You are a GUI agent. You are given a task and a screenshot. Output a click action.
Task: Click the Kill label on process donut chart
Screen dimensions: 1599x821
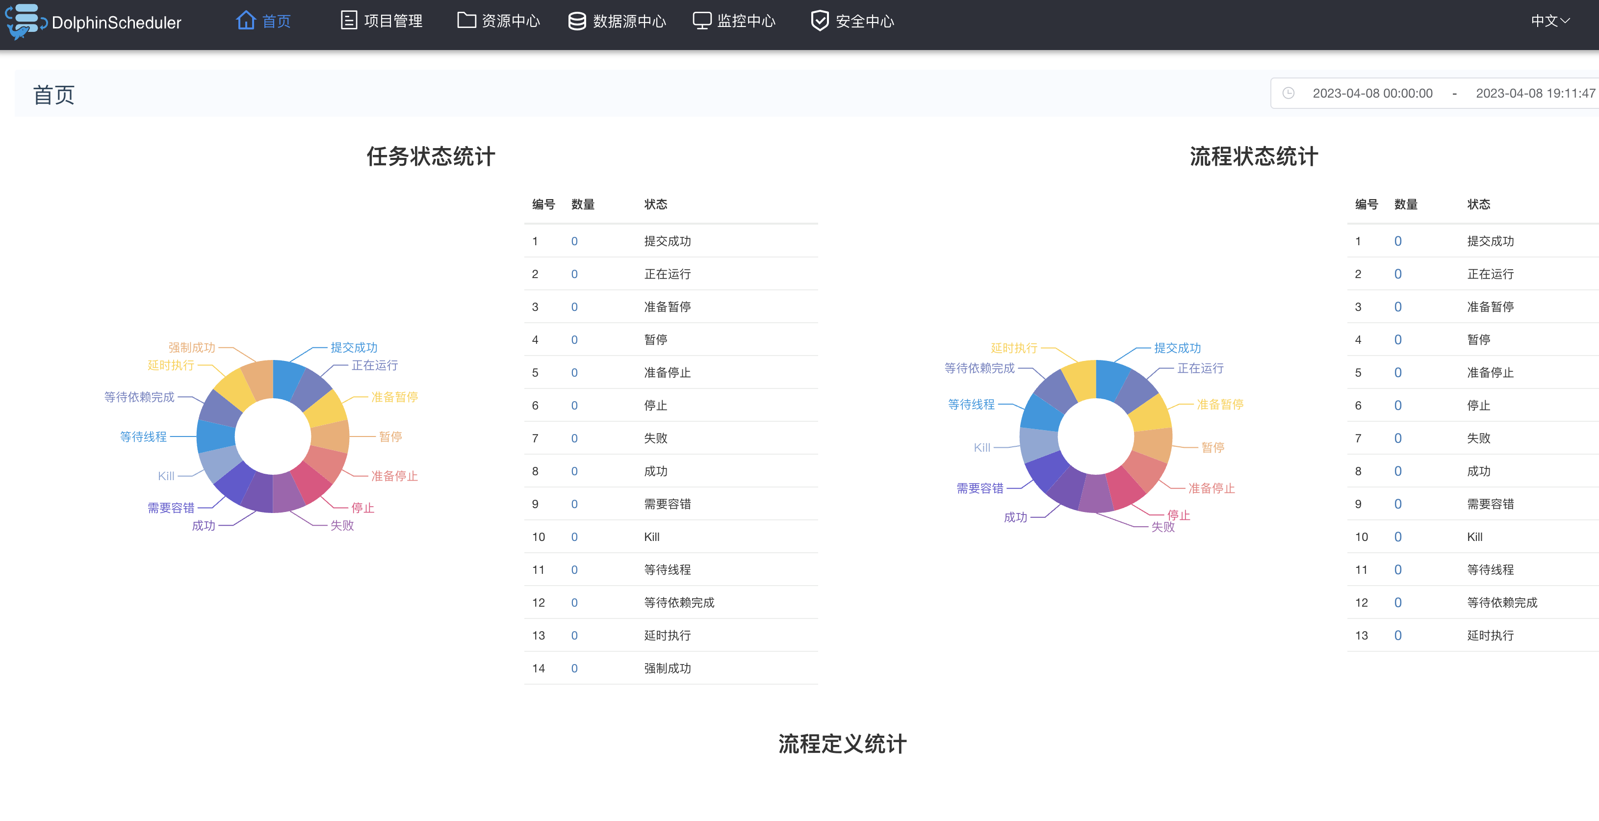pyautogui.click(x=981, y=447)
